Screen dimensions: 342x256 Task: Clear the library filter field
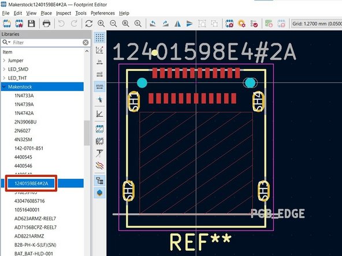coord(85,42)
